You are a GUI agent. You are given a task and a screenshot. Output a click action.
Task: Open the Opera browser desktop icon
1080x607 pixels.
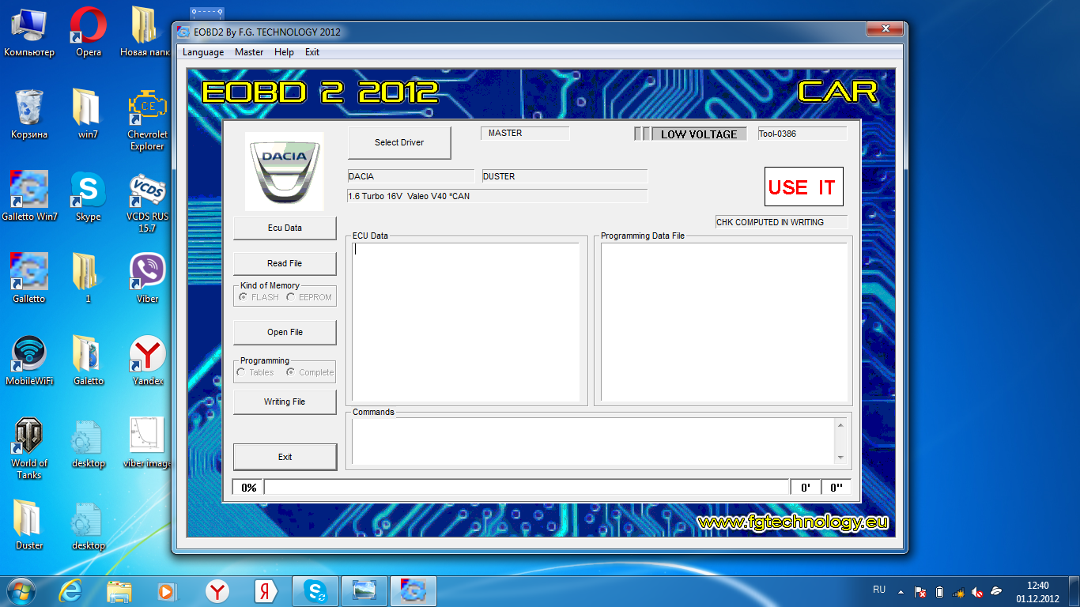[x=89, y=27]
